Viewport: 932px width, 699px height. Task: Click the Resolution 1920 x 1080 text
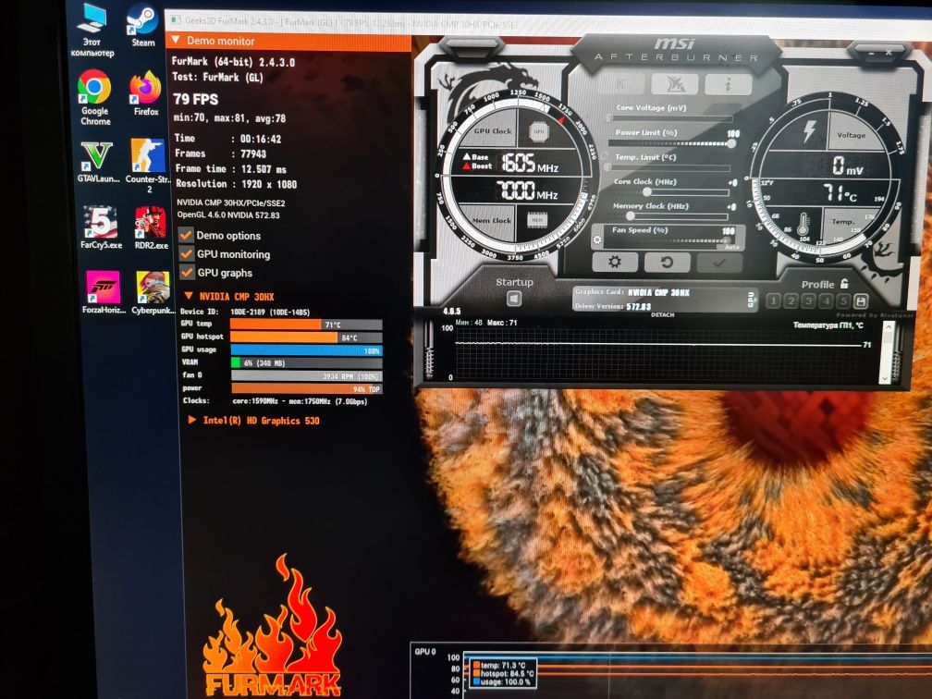tap(236, 184)
